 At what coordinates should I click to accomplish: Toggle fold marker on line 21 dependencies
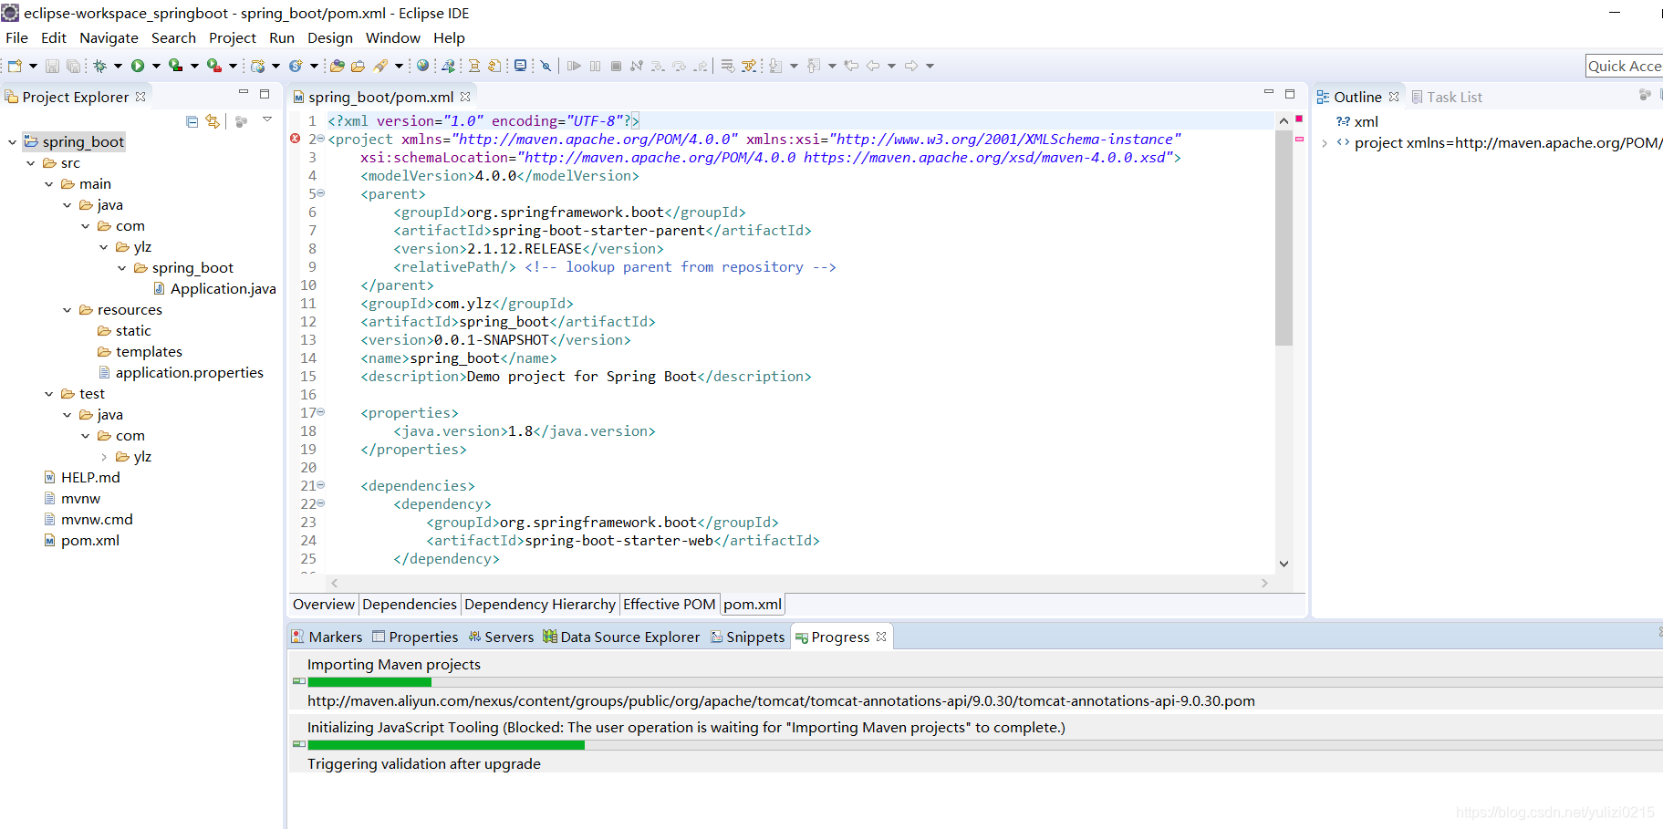[x=320, y=485]
